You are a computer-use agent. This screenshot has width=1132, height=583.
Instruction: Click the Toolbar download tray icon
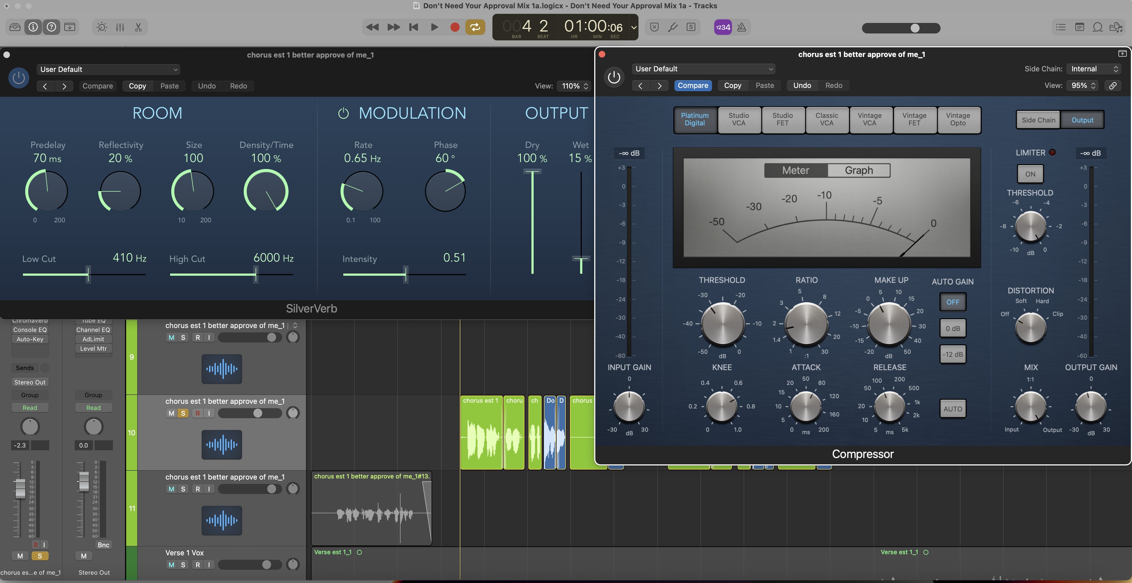[x=70, y=27]
